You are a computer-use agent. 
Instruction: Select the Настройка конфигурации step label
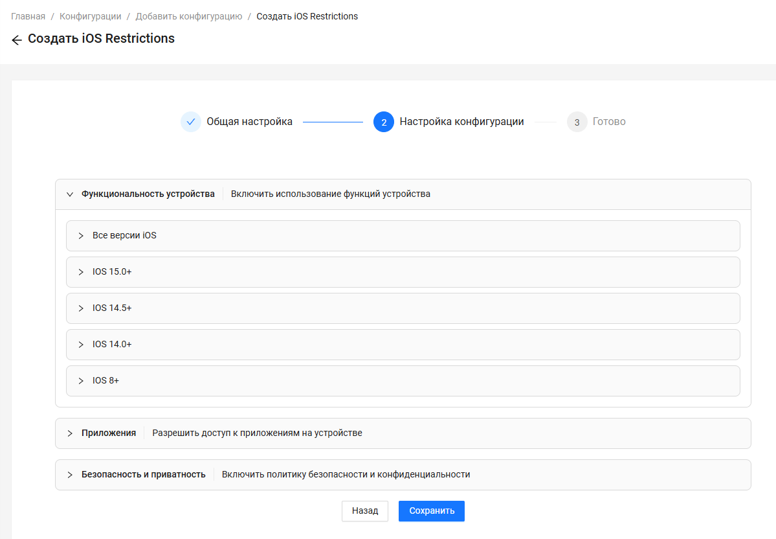point(461,122)
